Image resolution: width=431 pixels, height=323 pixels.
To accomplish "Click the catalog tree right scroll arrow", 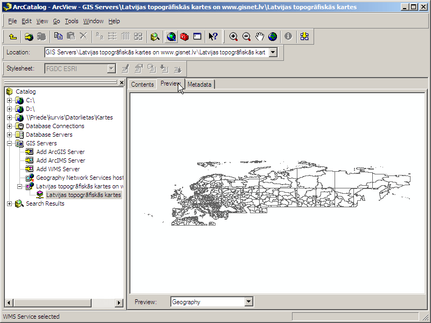I will [119, 303].
